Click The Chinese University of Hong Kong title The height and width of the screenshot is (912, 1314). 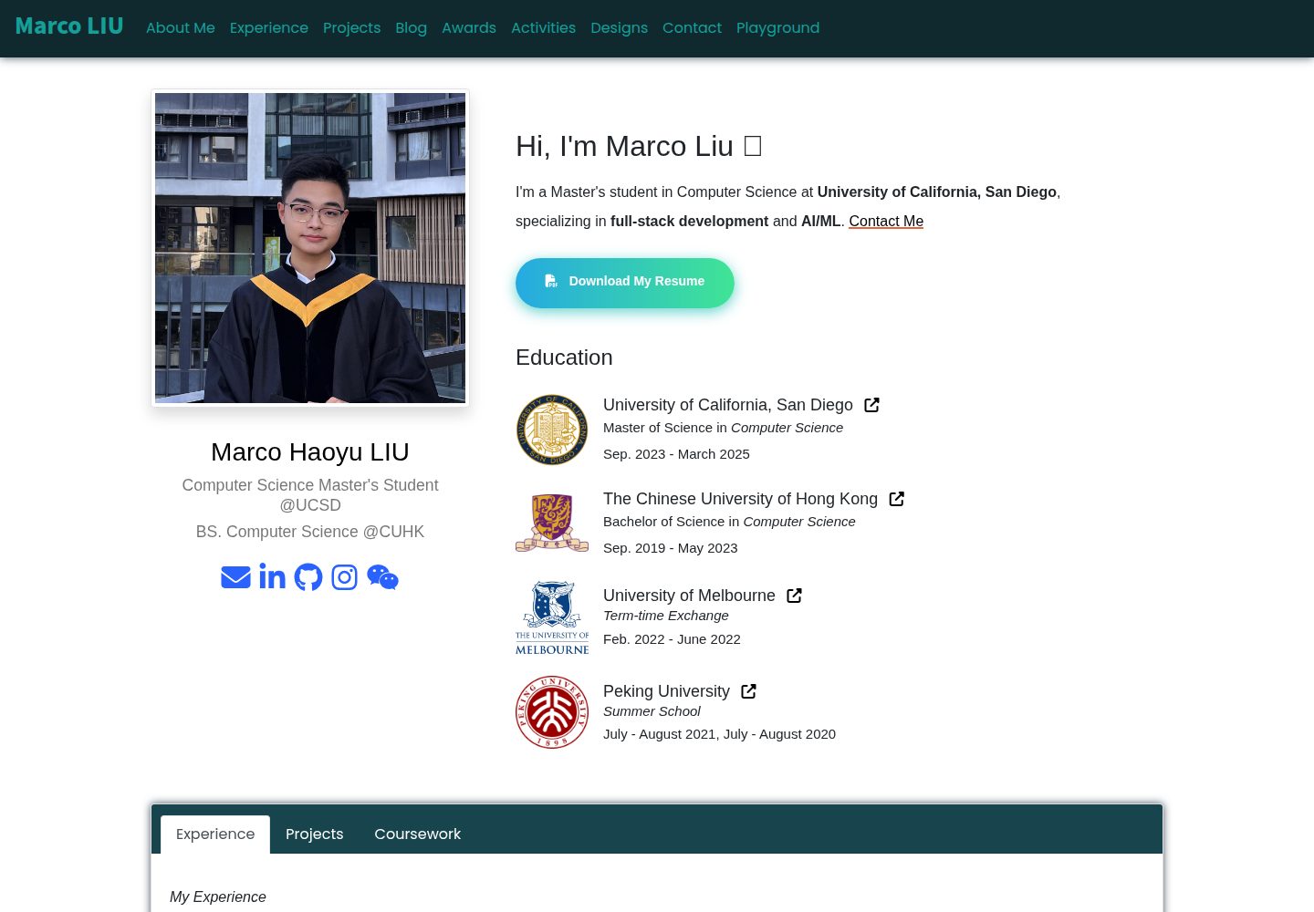pos(740,499)
